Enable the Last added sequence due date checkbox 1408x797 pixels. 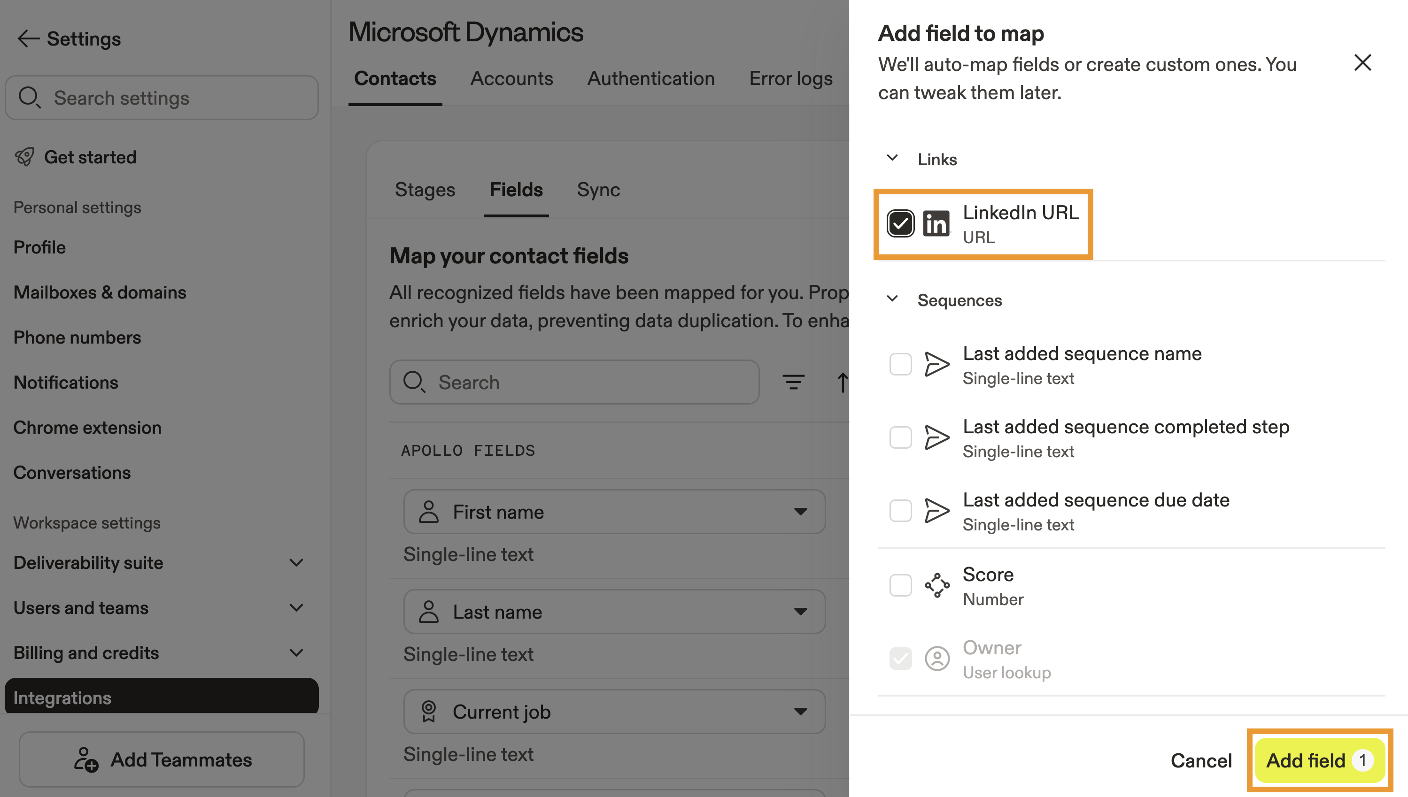(900, 510)
